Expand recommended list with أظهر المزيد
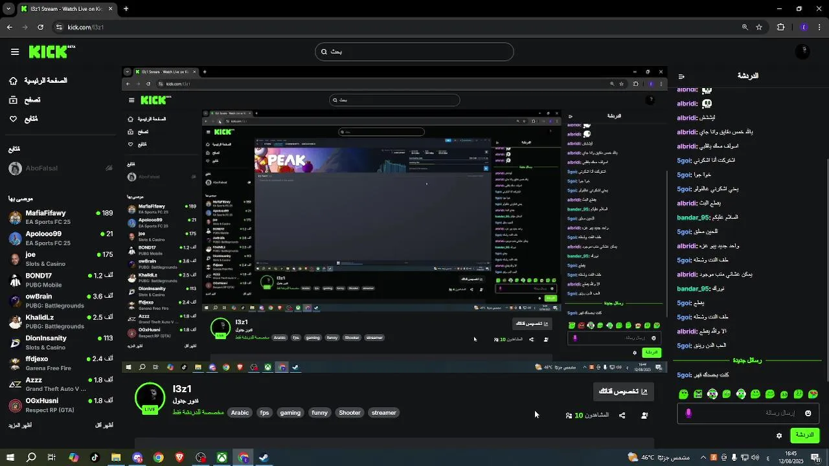 coord(21,425)
